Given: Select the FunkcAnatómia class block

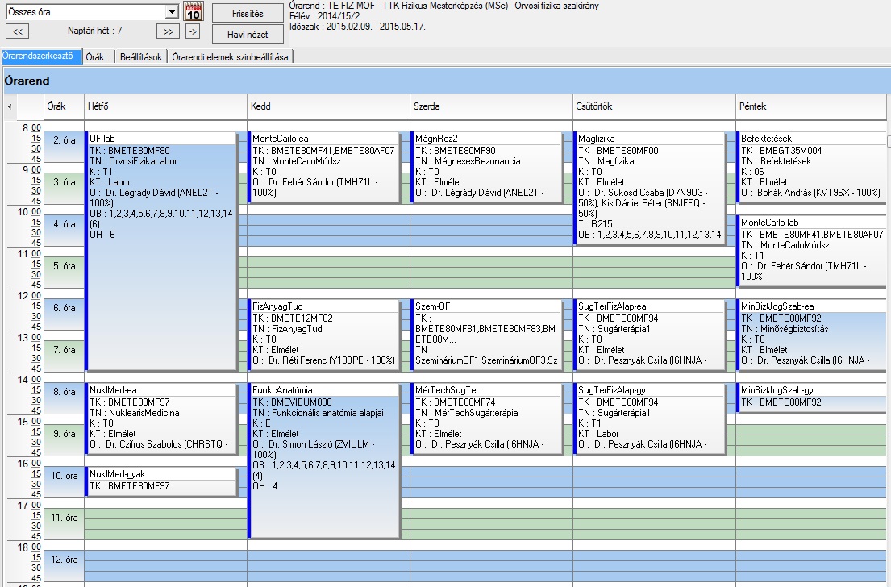Looking at the screenshot, I should 324,461.
